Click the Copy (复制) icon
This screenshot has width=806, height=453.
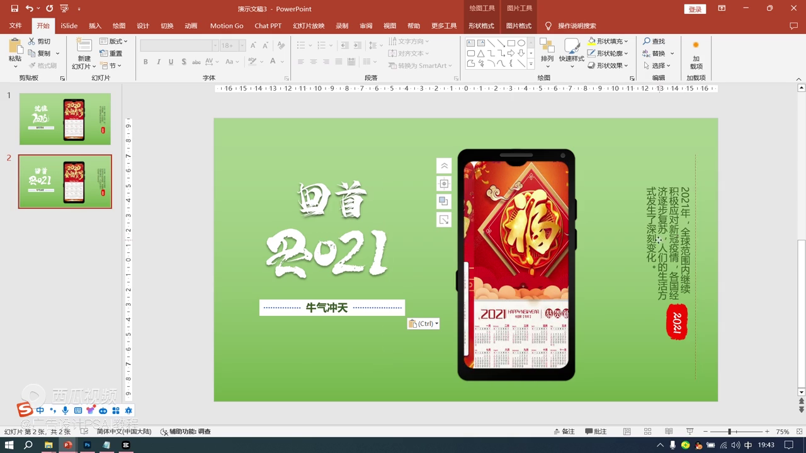click(x=31, y=53)
